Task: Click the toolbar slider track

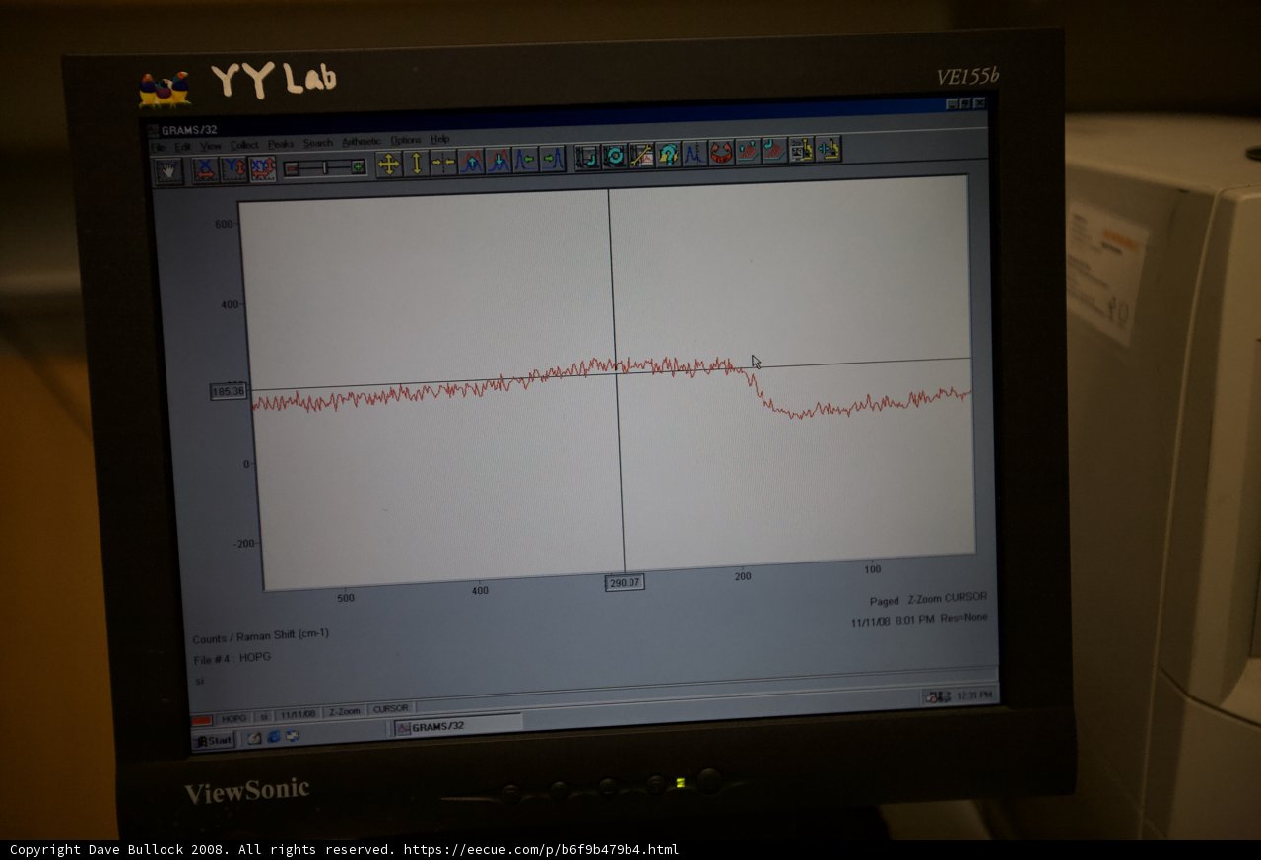Action: 324,167
